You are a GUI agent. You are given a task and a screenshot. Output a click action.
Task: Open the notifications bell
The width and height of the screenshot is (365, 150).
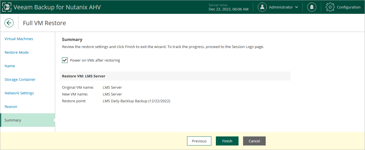click(x=312, y=7)
